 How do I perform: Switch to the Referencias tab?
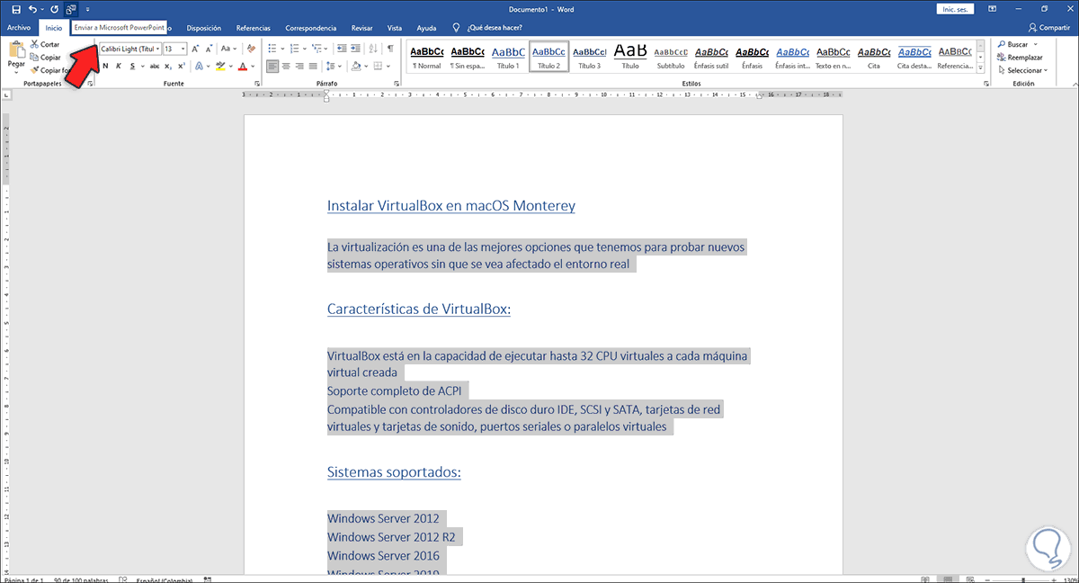tap(253, 28)
